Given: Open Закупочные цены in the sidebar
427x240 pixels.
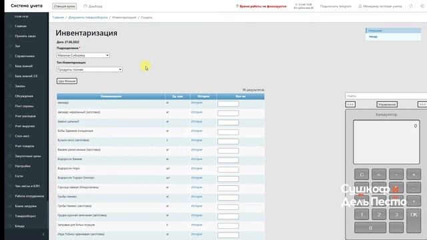Looking at the screenshot, I should pos(27,156).
